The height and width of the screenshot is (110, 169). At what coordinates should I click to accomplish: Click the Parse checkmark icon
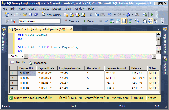point(106,21)
